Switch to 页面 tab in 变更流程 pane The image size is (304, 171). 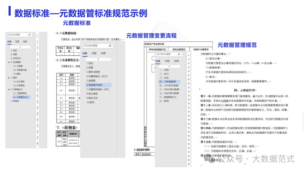coord(94,53)
